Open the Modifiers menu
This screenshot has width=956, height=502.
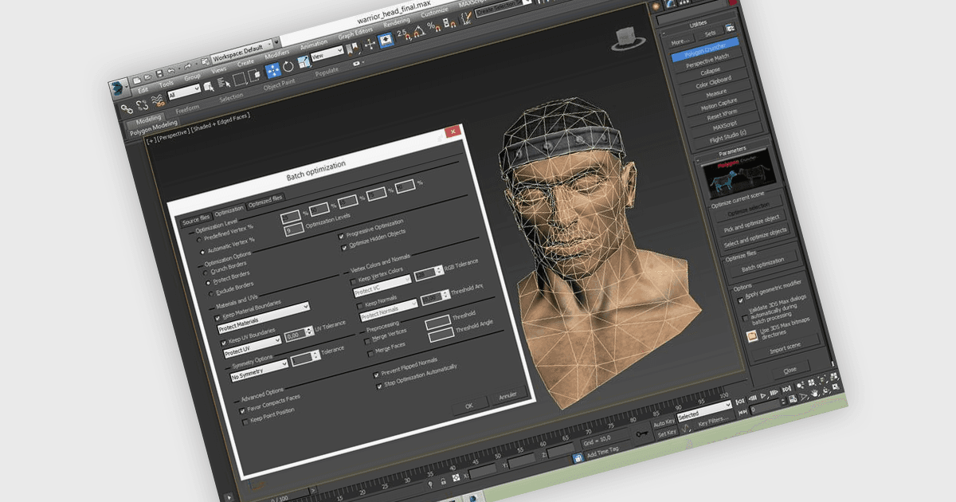tap(276, 54)
